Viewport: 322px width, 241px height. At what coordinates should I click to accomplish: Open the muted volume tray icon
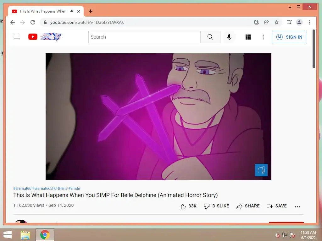pyautogui.click(x=277, y=235)
